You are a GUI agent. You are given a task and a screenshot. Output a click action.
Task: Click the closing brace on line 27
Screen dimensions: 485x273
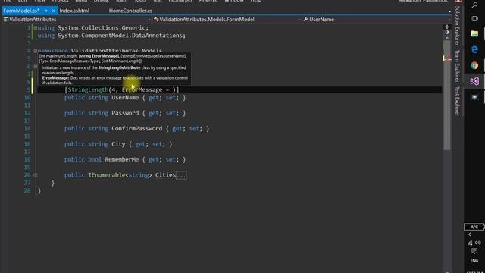(x=52, y=183)
